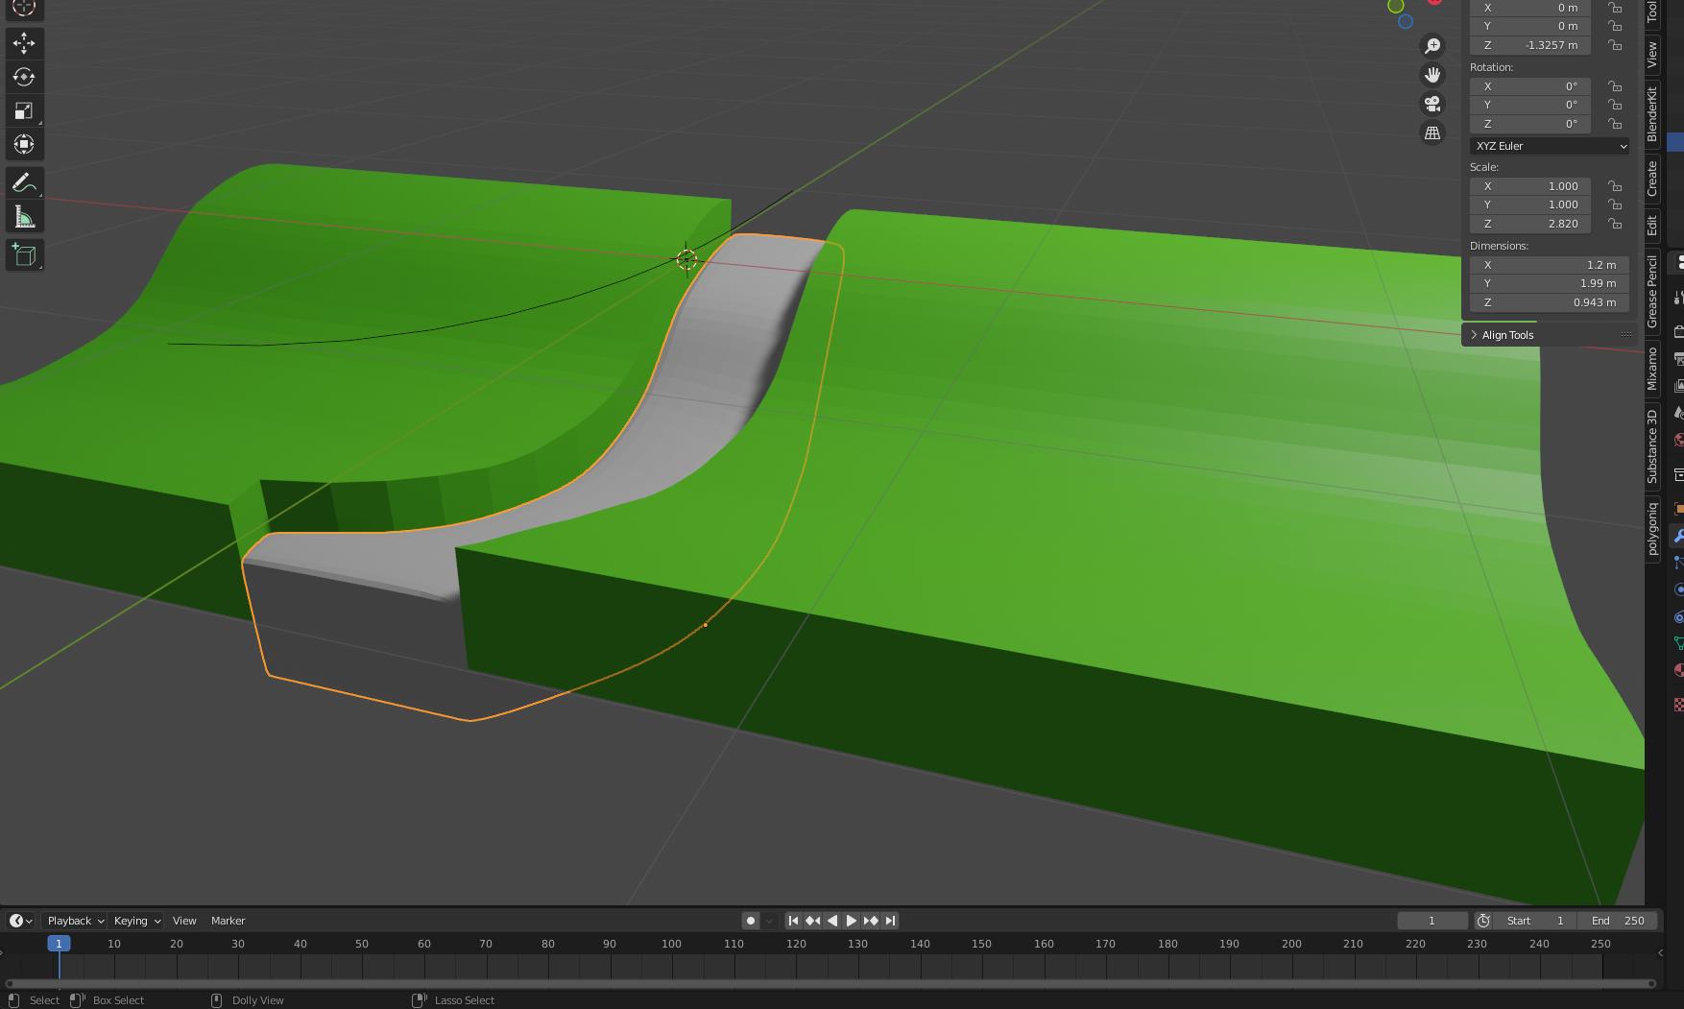Open the timeline editor type dropdown
The width and height of the screenshot is (1684, 1009).
[21, 921]
